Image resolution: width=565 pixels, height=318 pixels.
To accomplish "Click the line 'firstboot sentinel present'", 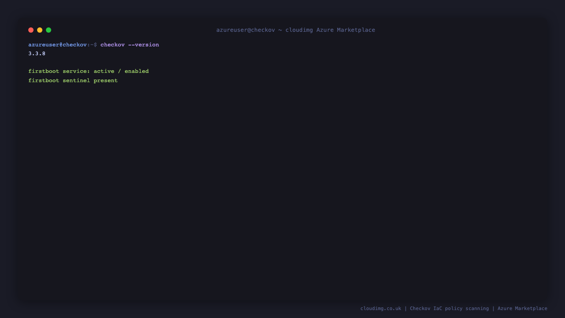I will [73, 80].
